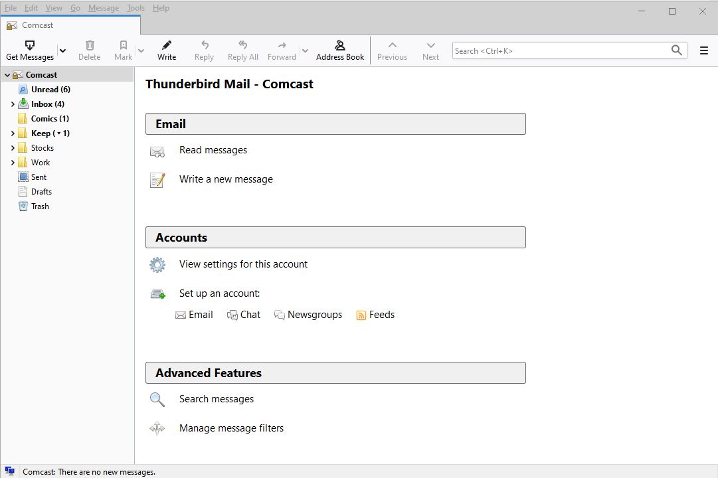Click the Feeds RSS icon

coord(361,315)
